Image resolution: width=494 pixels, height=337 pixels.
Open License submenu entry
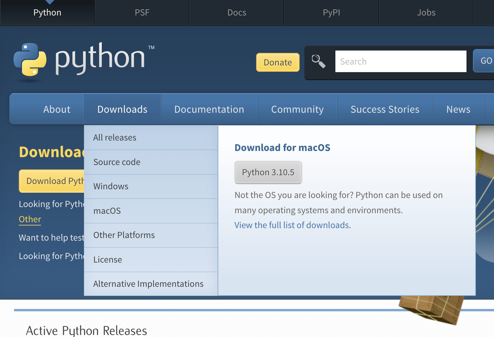[x=151, y=260]
